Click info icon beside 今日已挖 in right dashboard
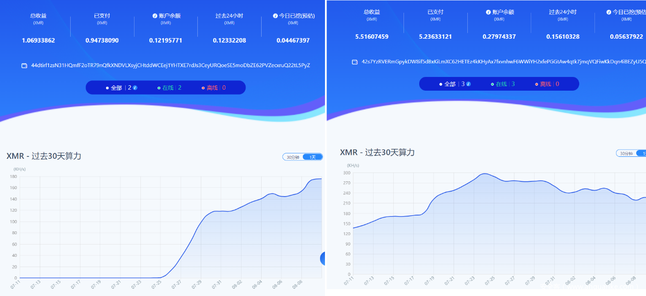 pyautogui.click(x=609, y=12)
